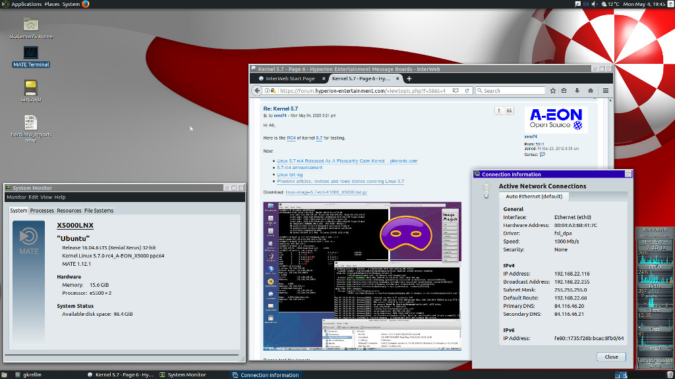This screenshot has width=675, height=379.
Task: Switch to Kernel 5.7 browser taskbar entry
Action: tap(120, 374)
